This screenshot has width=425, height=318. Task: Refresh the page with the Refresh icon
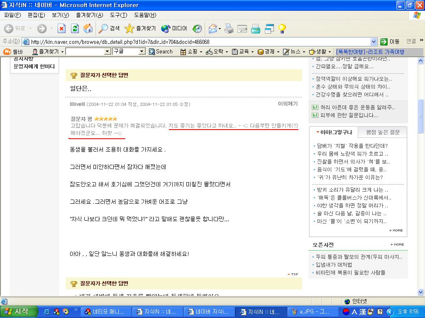click(x=75, y=28)
